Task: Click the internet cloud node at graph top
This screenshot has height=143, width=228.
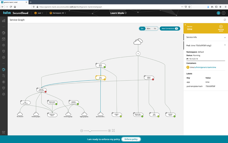Action: pos(138,41)
